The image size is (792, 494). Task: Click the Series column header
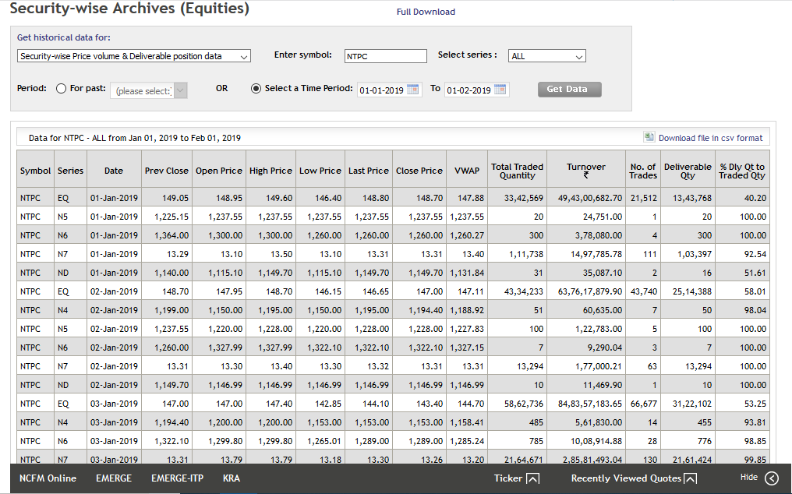click(70, 171)
